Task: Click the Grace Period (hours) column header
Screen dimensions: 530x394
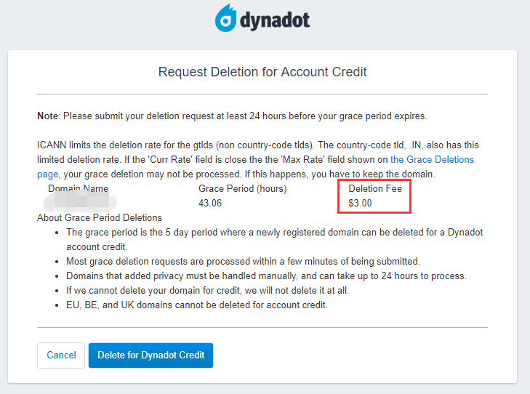Action: (242, 188)
